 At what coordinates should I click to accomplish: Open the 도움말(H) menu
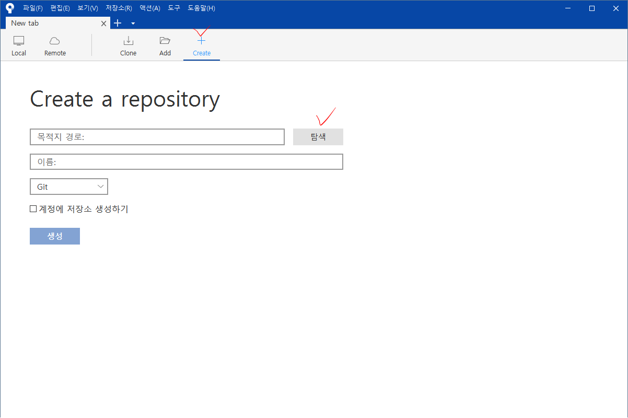coord(201,8)
